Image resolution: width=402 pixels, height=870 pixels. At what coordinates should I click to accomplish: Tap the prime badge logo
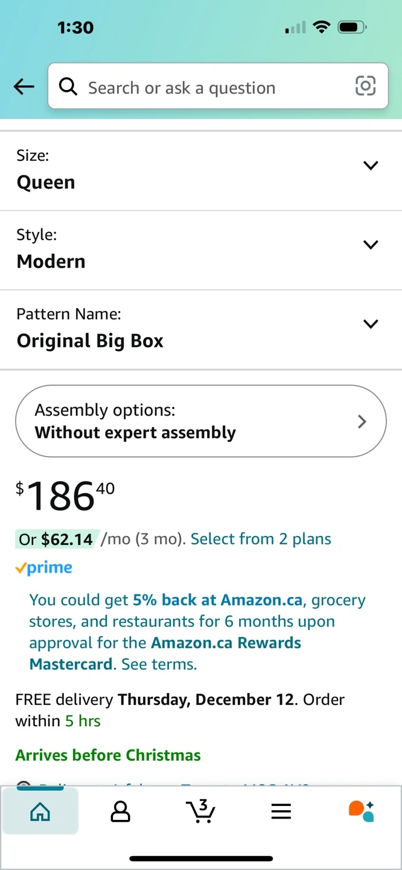[44, 567]
